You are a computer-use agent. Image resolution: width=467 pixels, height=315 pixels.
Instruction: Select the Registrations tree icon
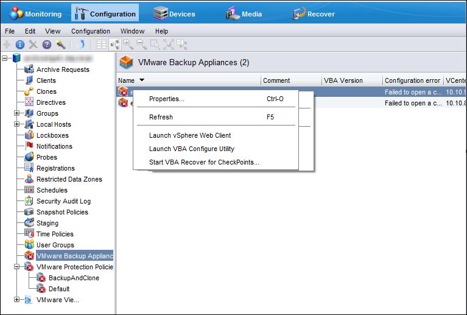coord(29,168)
